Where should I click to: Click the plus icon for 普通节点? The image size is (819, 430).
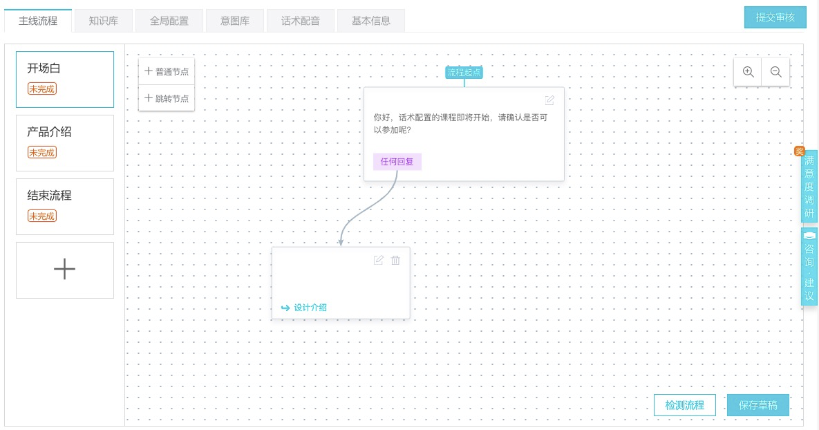click(149, 71)
